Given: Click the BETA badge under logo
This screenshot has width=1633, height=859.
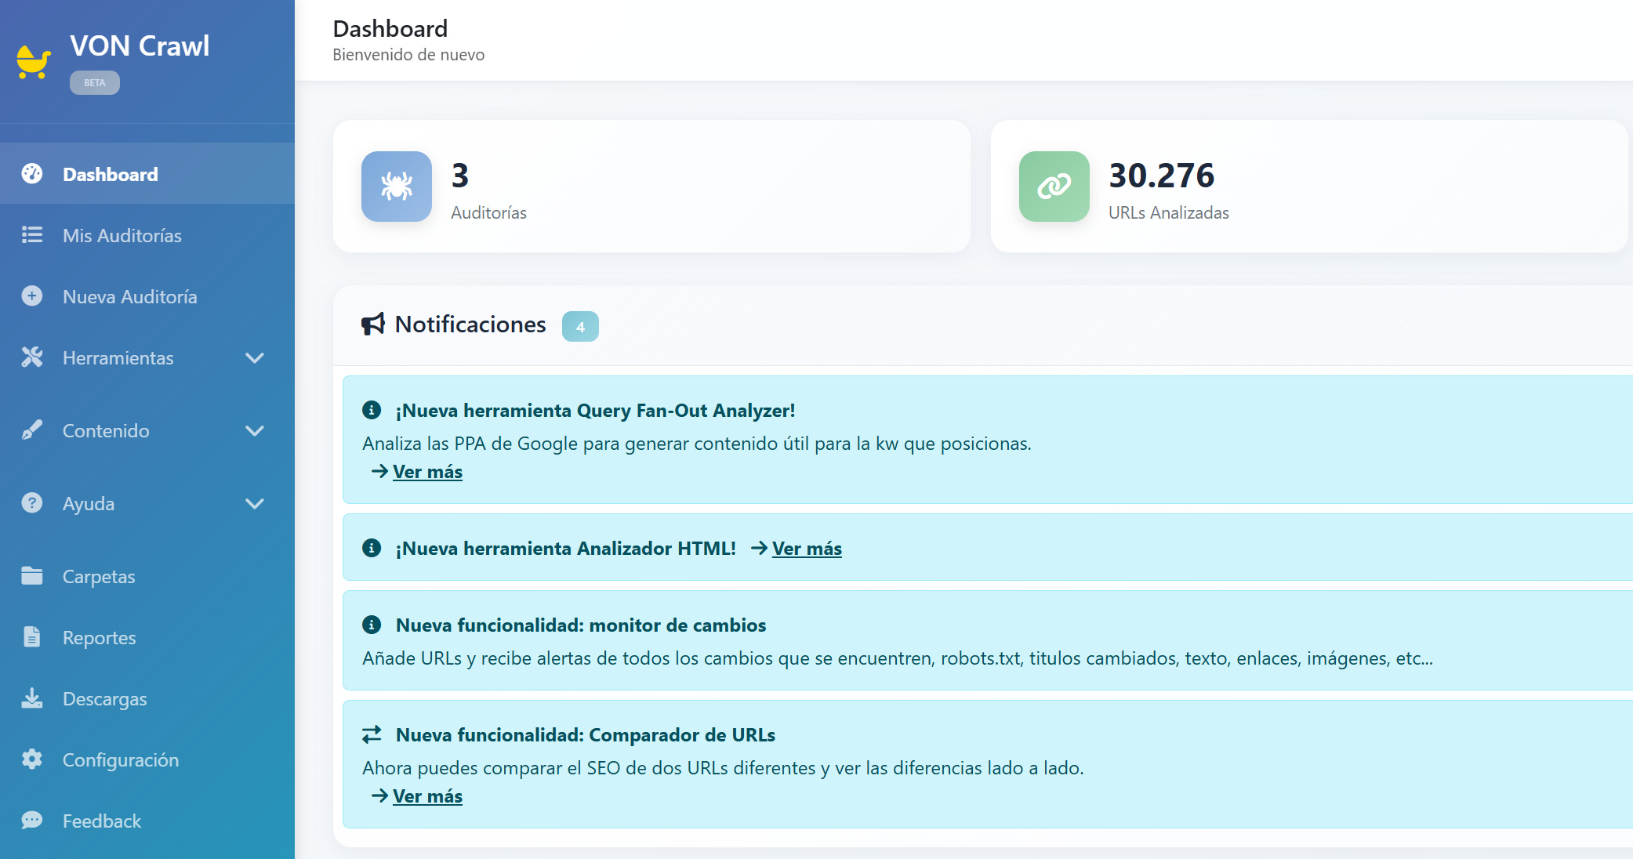Looking at the screenshot, I should point(95,82).
